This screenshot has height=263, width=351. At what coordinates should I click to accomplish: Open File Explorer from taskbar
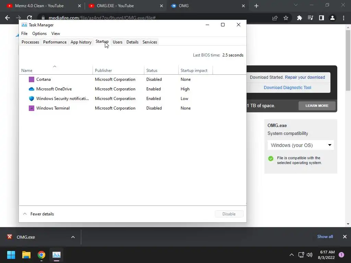coord(26,255)
